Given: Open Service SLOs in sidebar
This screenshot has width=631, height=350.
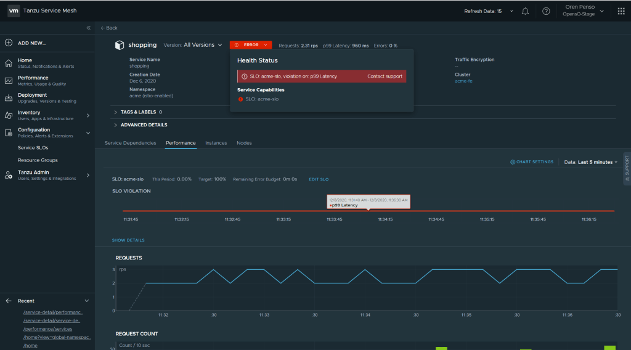Looking at the screenshot, I should click(33, 148).
